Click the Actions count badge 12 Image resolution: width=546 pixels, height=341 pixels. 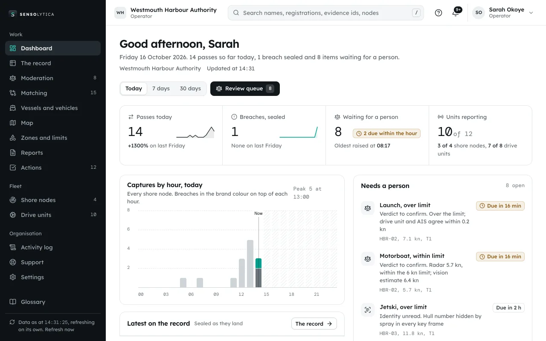click(x=93, y=168)
